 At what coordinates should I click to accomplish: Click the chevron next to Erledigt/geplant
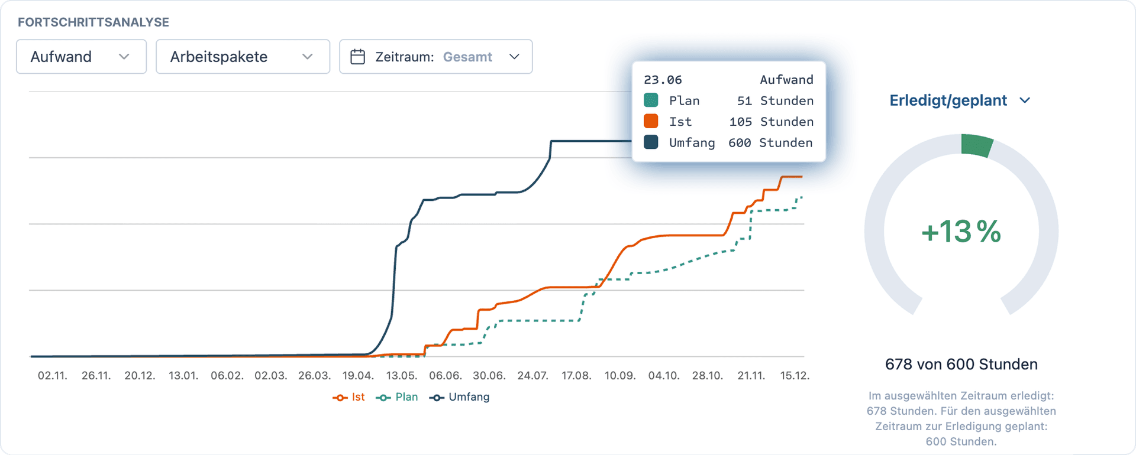pyautogui.click(x=1025, y=101)
